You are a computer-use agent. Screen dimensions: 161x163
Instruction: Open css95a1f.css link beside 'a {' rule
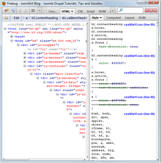(140, 97)
